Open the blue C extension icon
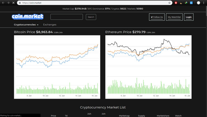 (191, 3)
